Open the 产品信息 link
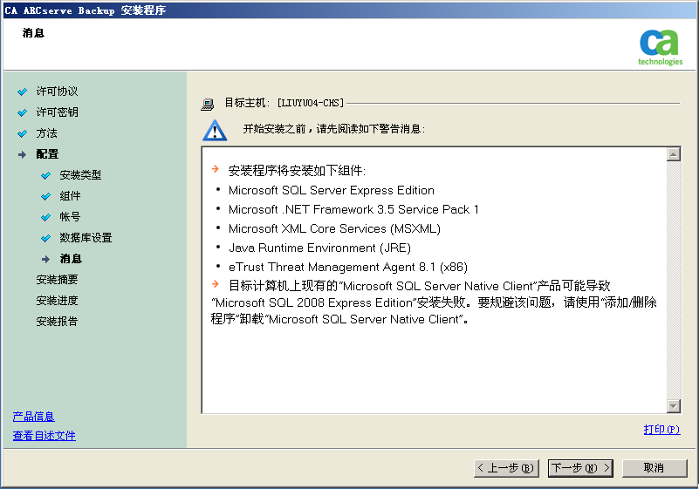The image size is (699, 489). 33,417
